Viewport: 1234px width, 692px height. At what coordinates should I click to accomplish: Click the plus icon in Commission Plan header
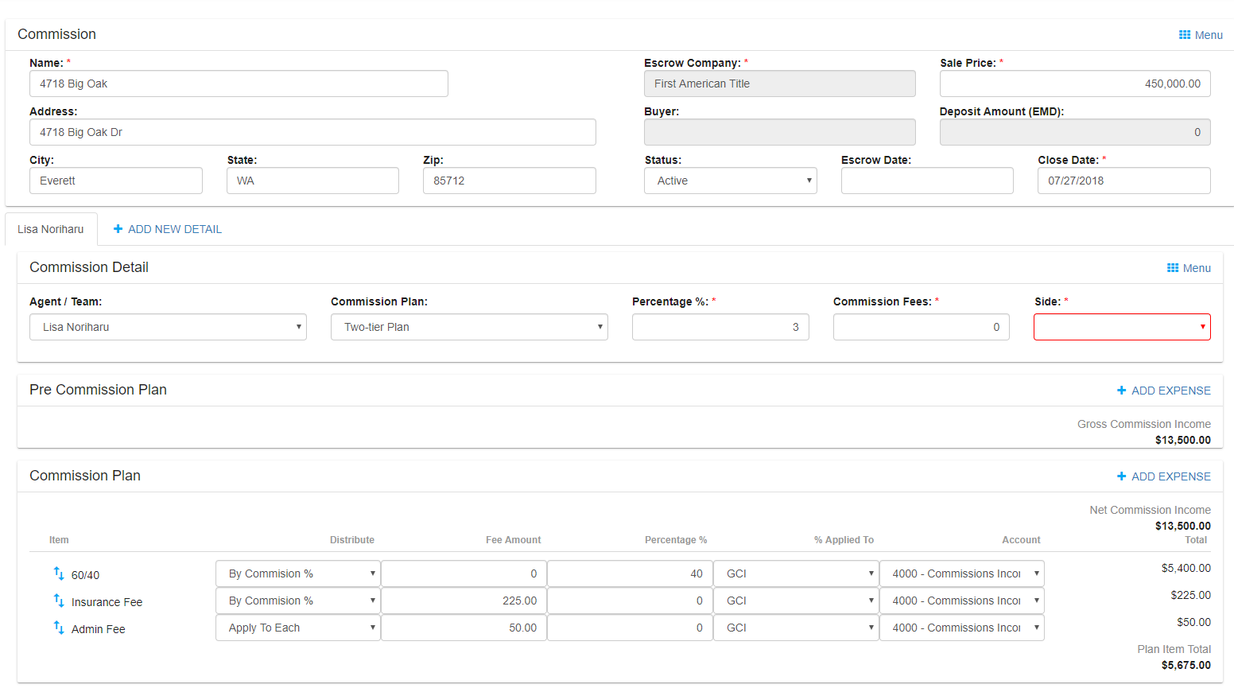1121,476
